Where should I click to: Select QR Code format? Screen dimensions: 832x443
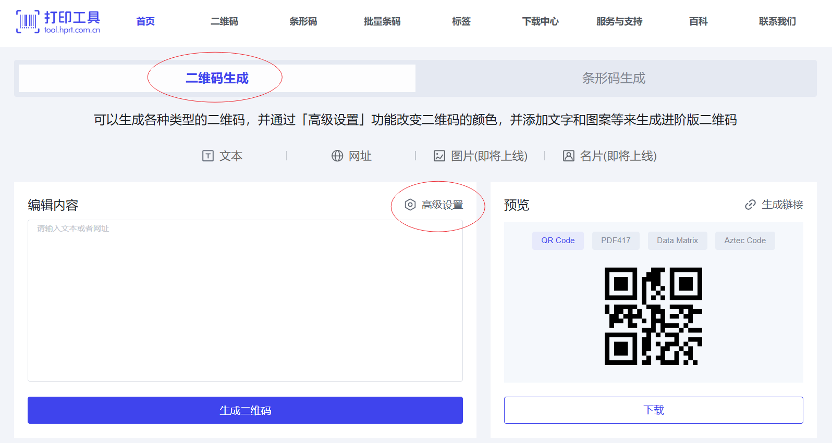click(x=558, y=241)
